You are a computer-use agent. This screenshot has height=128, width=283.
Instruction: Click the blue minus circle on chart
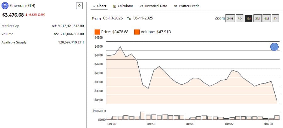[274, 47]
